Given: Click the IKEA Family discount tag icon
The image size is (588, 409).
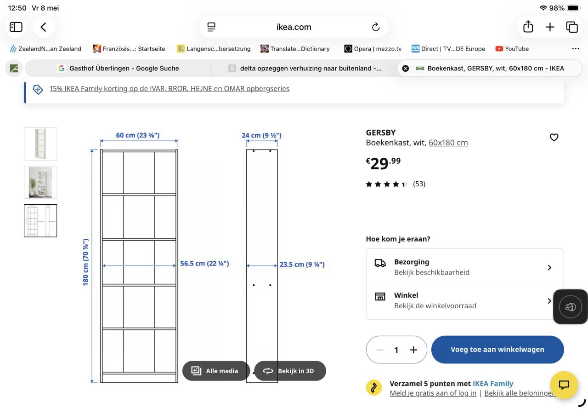Looking at the screenshot, I should click(x=38, y=89).
